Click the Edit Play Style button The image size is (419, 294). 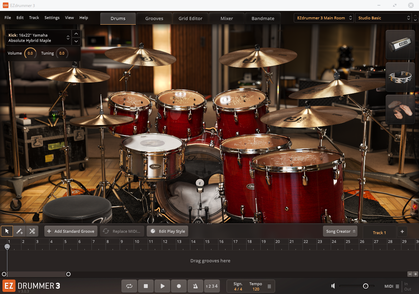point(167,231)
